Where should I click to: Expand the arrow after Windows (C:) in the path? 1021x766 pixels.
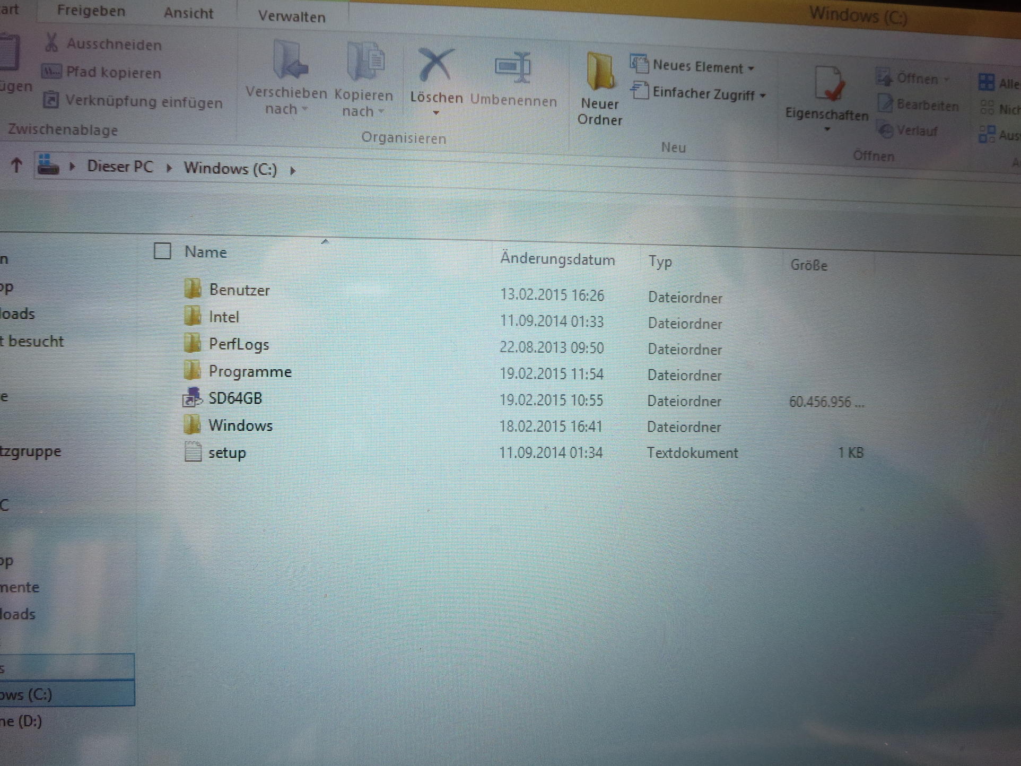click(293, 170)
